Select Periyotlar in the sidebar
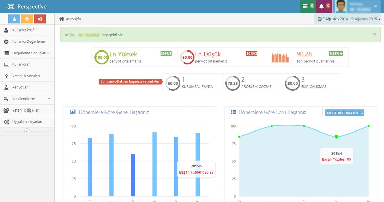The width and height of the screenshot is (384, 202). [20, 87]
